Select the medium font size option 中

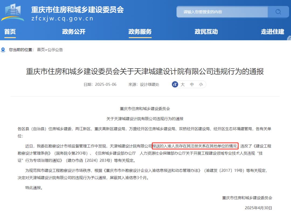click(192, 84)
